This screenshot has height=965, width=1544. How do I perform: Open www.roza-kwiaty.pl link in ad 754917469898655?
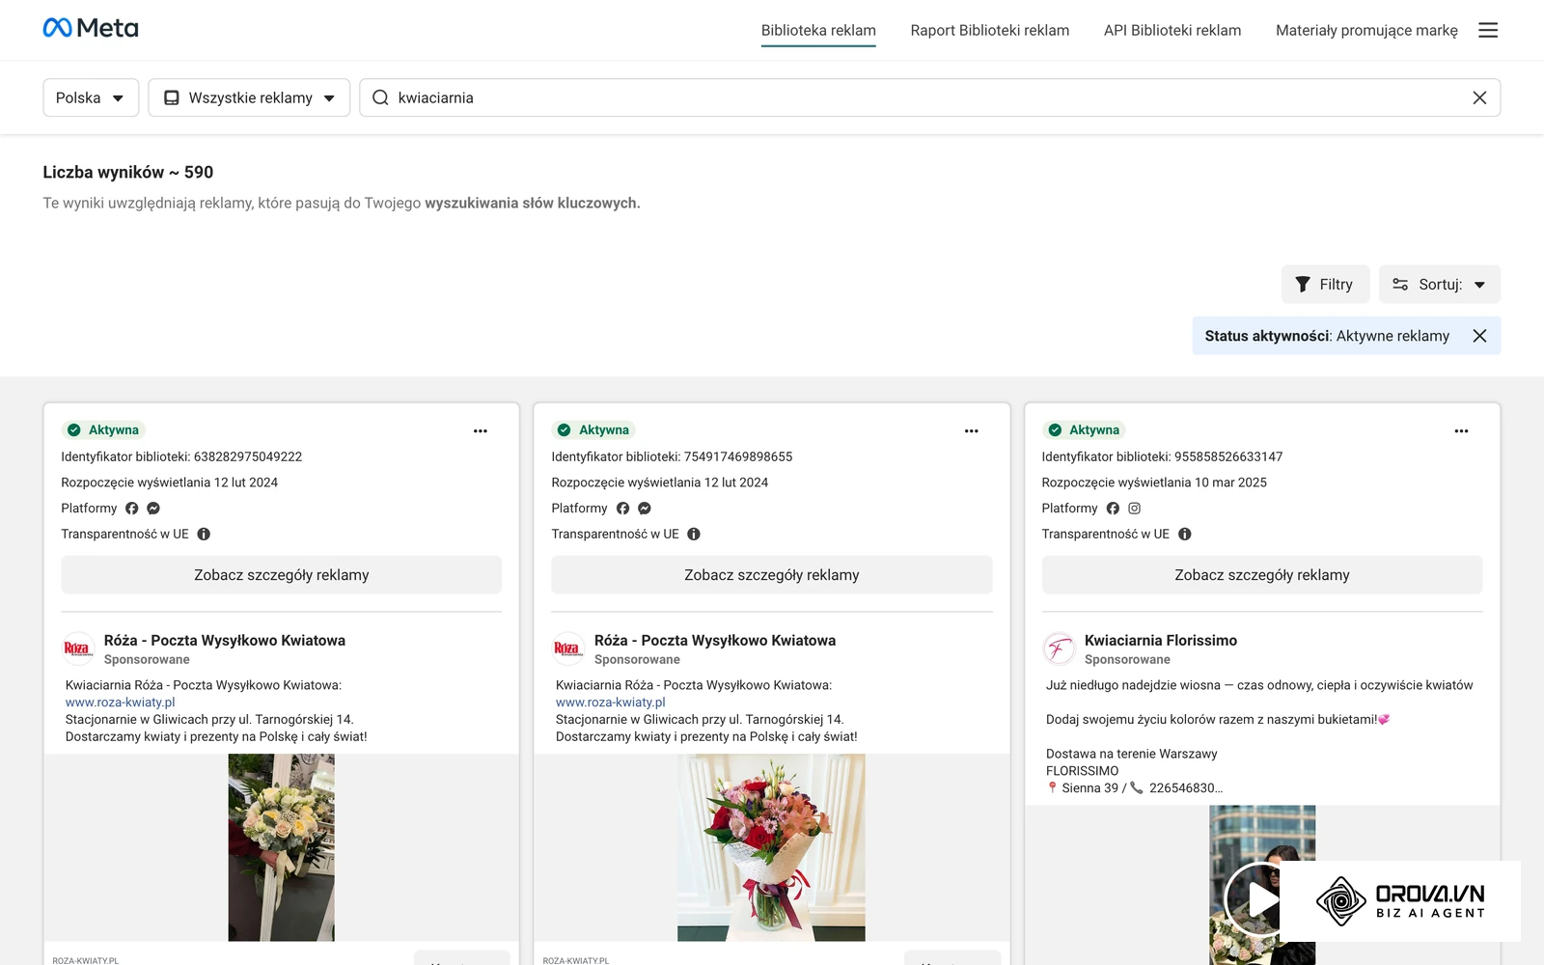(610, 703)
